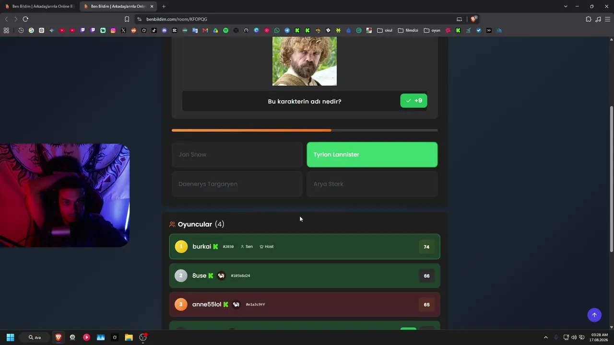Open a new browser tab

click(x=164, y=6)
